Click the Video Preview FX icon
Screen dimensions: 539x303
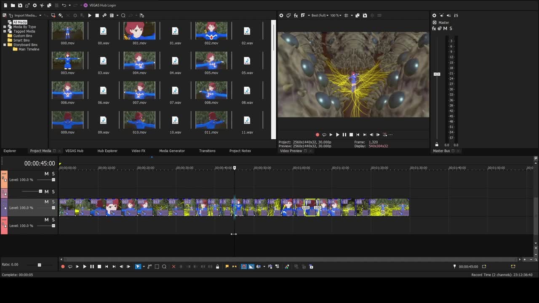point(296,16)
